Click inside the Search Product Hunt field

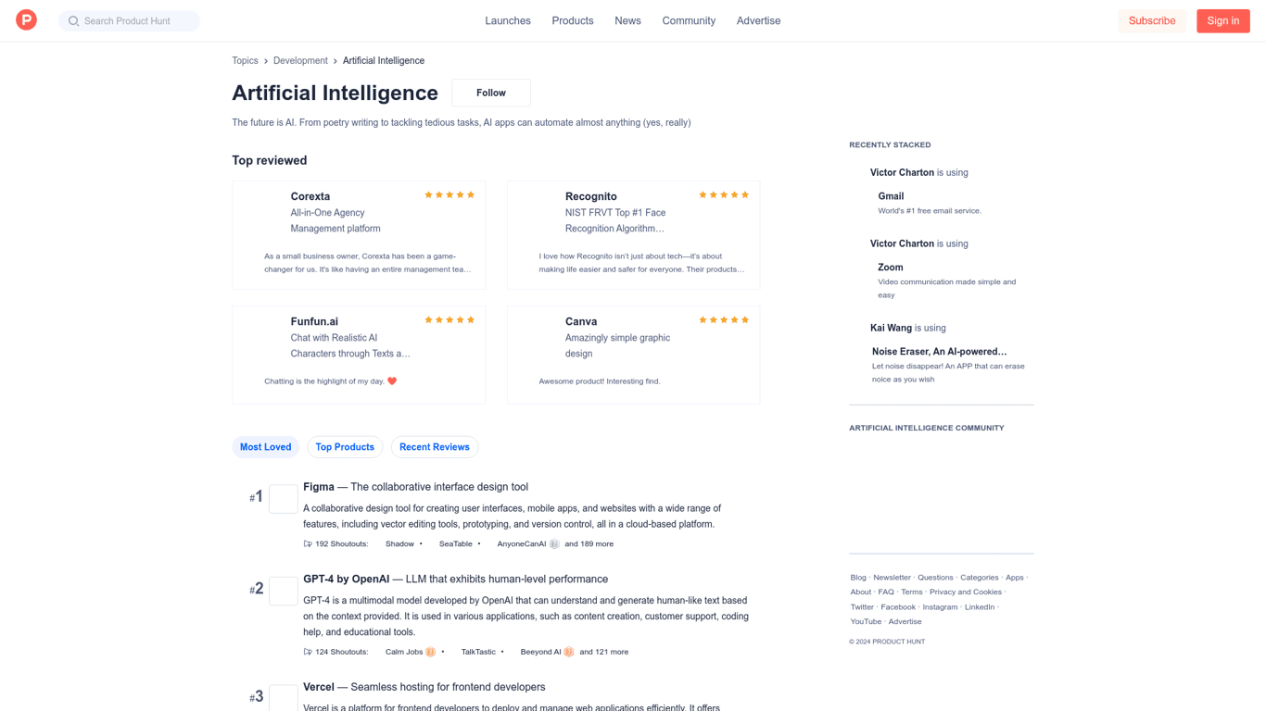pos(129,20)
